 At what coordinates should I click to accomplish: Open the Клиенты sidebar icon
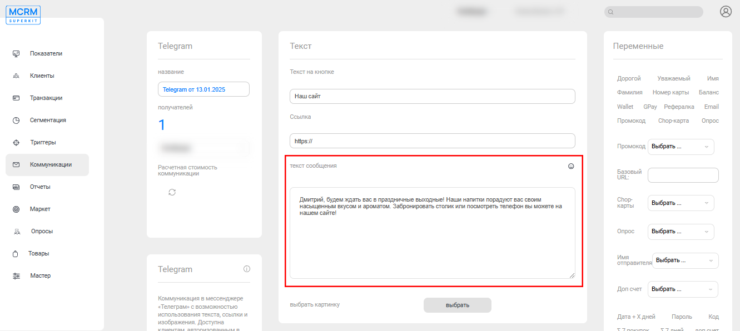16,76
